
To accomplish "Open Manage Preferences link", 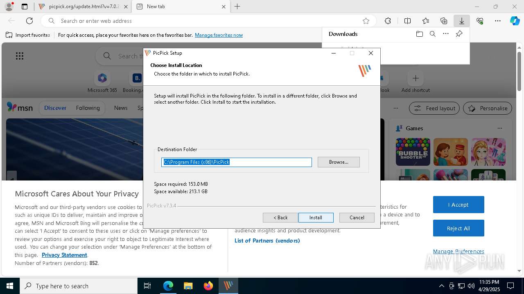I will click(x=458, y=251).
